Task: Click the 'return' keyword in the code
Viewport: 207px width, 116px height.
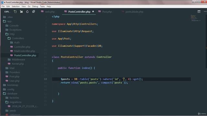Action: [x=65, y=82]
